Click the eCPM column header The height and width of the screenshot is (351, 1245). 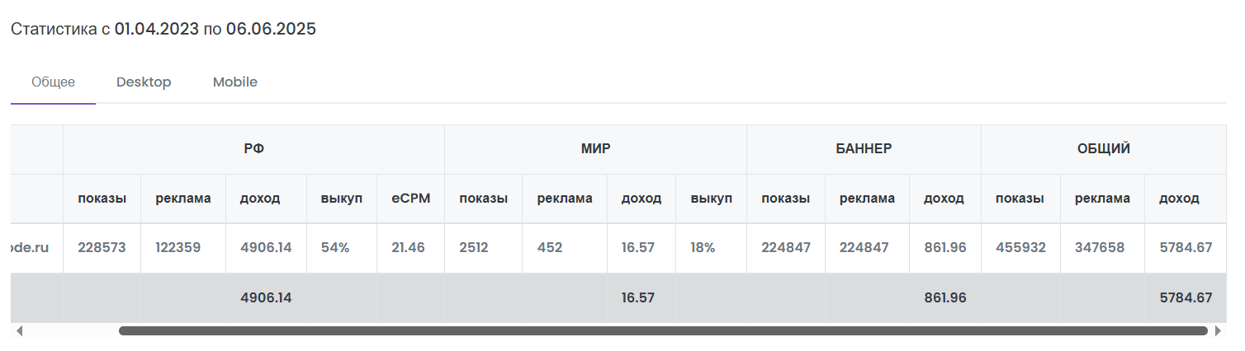pos(410,199)
